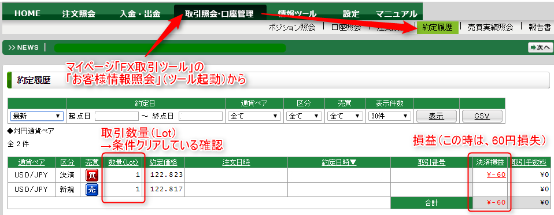This screenshot has height=215, width=554.
Task: Click the 次へ news button
Action: click(540, 47)
